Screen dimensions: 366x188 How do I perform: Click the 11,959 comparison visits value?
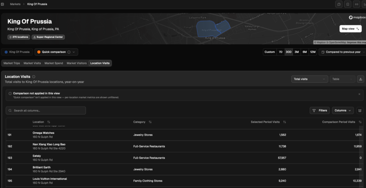pyautogui.click(x=357, y=146)
